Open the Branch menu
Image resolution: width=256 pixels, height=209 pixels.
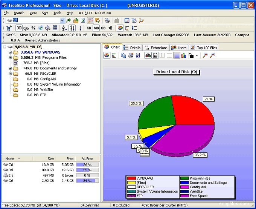19,13
